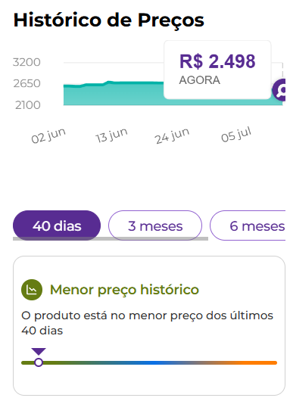
Task: Click the 24 jun date axis label
Action: [x=172, y=135]
